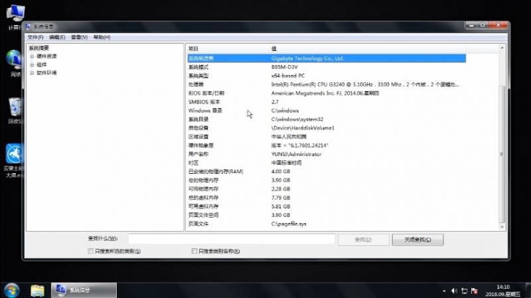Image resolution: width=531 pixels, height=298 pixels.
Task: Open the 帮助(H) menu
Action: click(102, 37)
